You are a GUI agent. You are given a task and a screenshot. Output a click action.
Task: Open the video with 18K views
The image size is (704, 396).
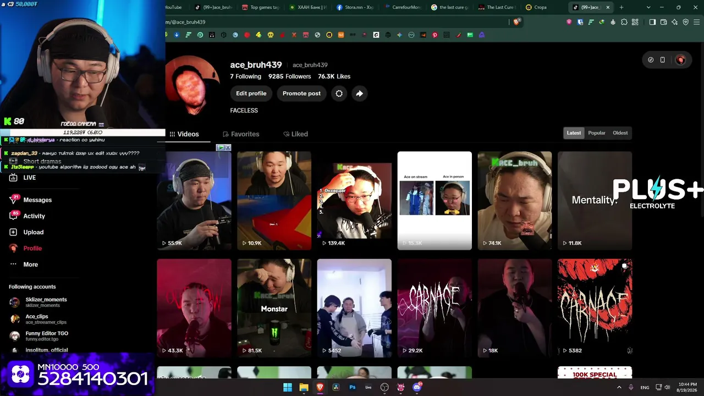point(515,308)
